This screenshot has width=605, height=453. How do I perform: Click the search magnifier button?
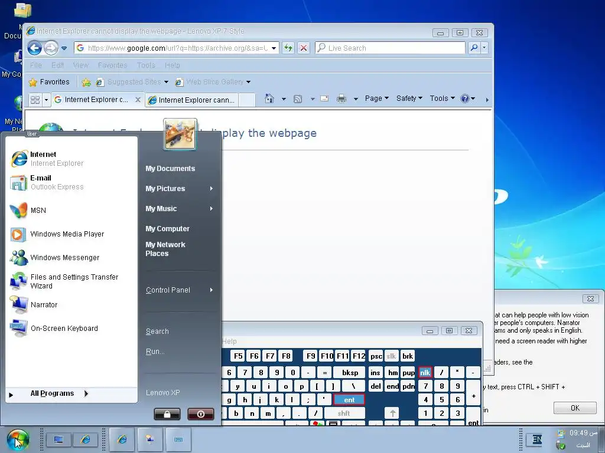[474, 48]
